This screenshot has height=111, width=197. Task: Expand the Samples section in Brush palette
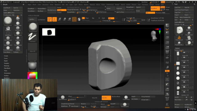(6, 63)
